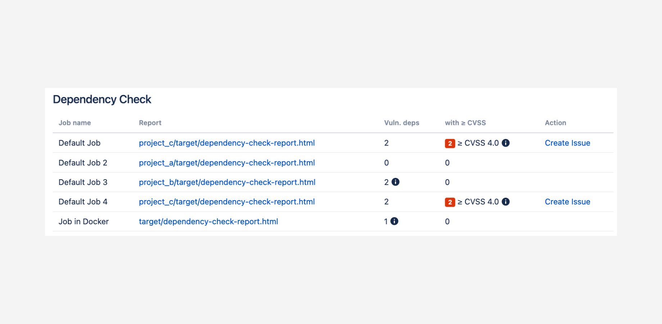Click Create Issue for Default Job 4
Screen dimensions: 662x324
tap(567, 202)
